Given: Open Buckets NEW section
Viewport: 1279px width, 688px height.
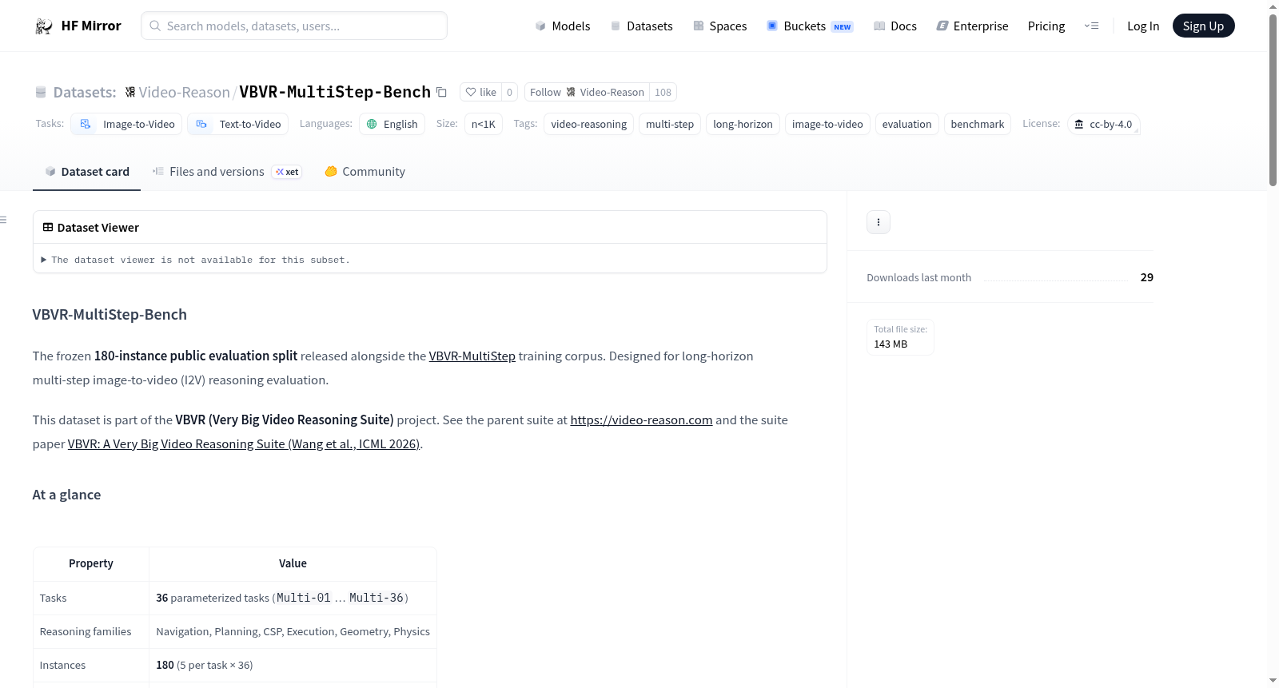Looking at the screenshot, I should pos(810,26).
